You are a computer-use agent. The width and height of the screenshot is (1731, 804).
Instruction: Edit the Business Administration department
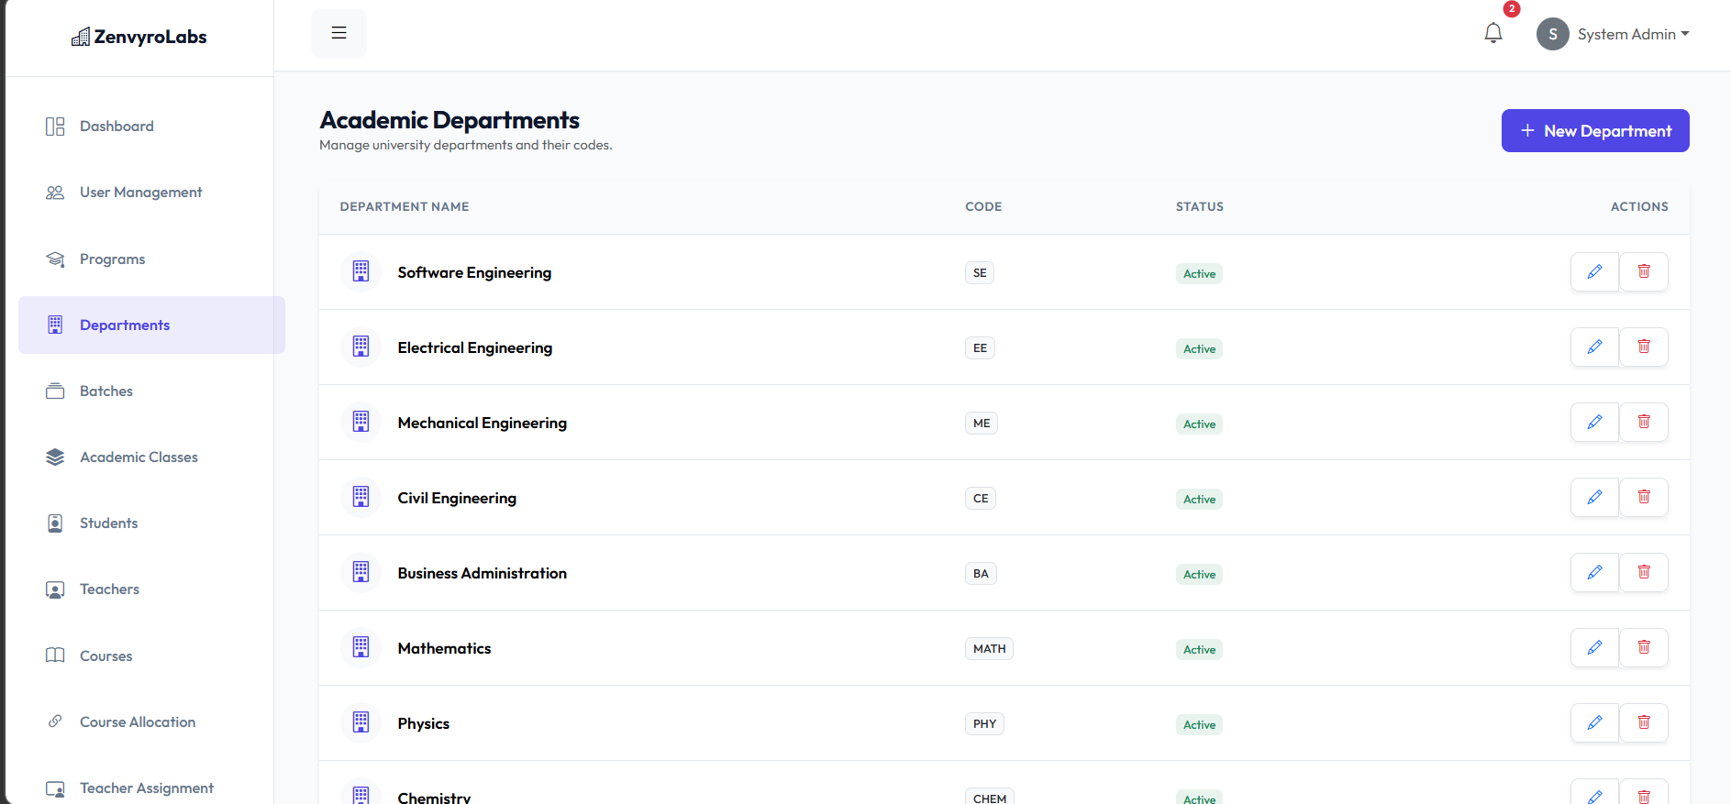point(1594,573)
